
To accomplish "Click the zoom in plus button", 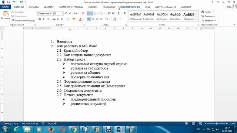I will coord(227,123).
